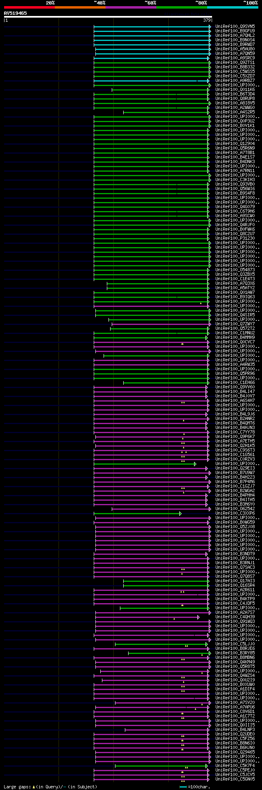The width and height of the screenshot is (262, 790).
Task: Select the UniRef100_B9N0S4 label
Action: 235,40
